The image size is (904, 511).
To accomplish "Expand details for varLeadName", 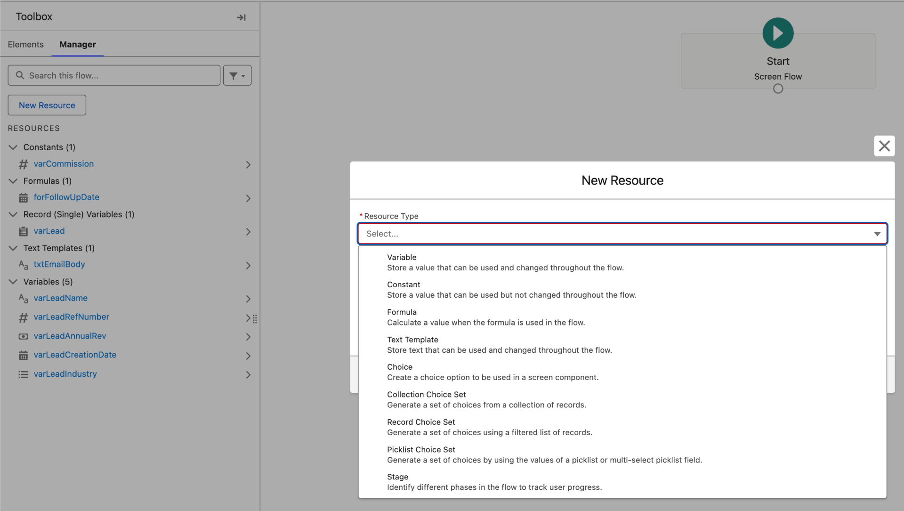I will click(x=249, y=299).
